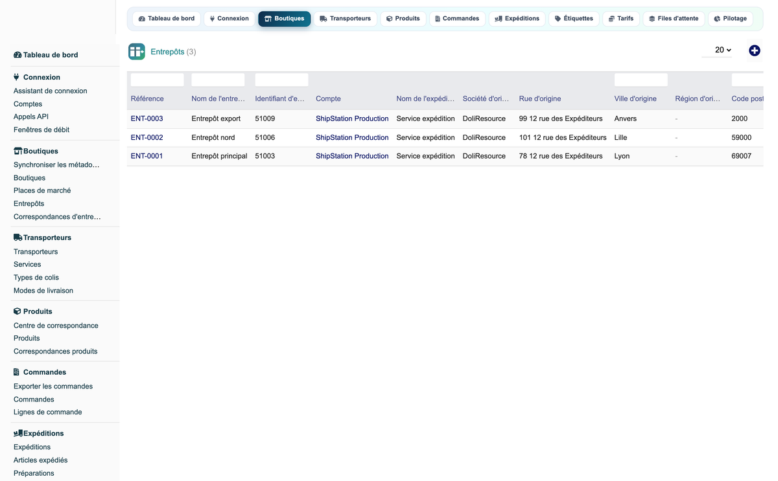This screenshot has height=481, width=778.
Task: Open the Connexion top tab
Action: click(x=230, y=19)
